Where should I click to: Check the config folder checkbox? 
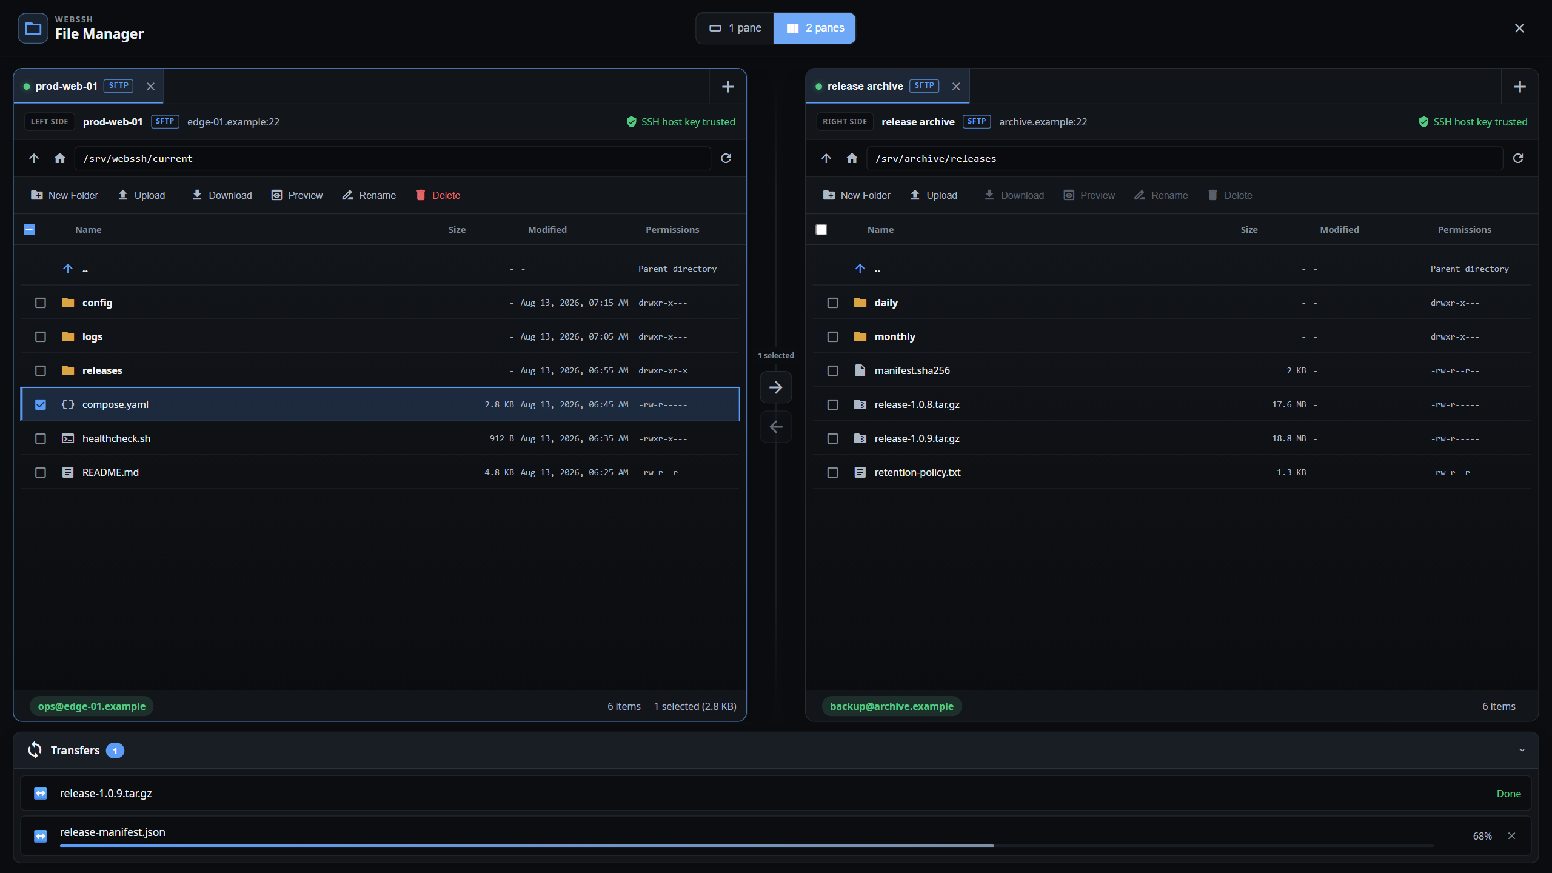pyautogui.click(x=41, y=303)
